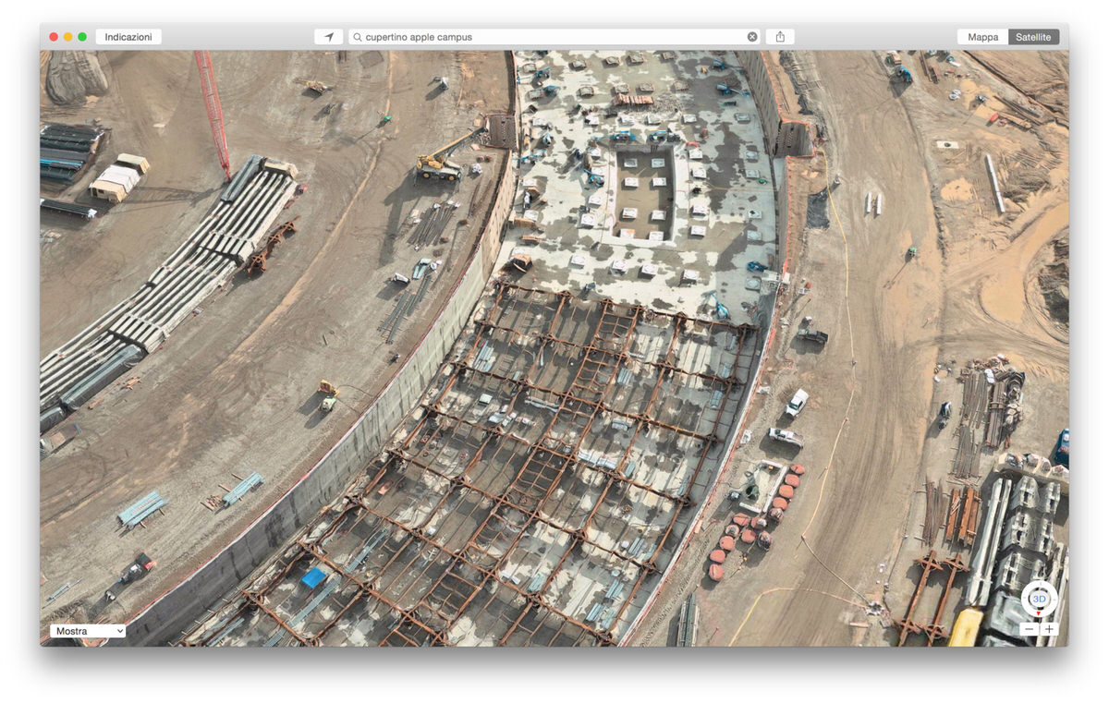
Task: Clear the search text with the X icon
Action: tap(752, 37)
